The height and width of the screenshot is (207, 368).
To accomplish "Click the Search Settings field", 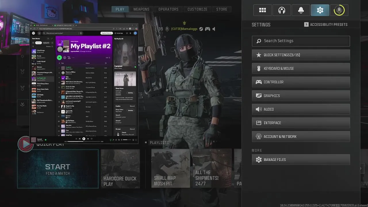I will 301,41.
